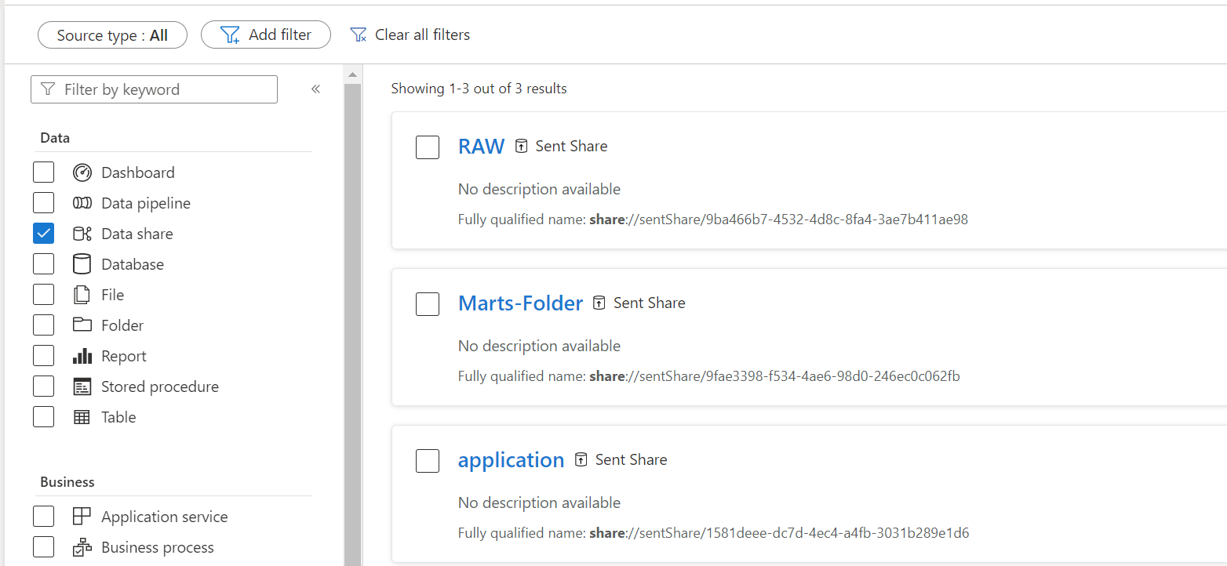The image size is (1227, 566).
Task: Click the RAW fully qualified name text
Action: [713, 220]
